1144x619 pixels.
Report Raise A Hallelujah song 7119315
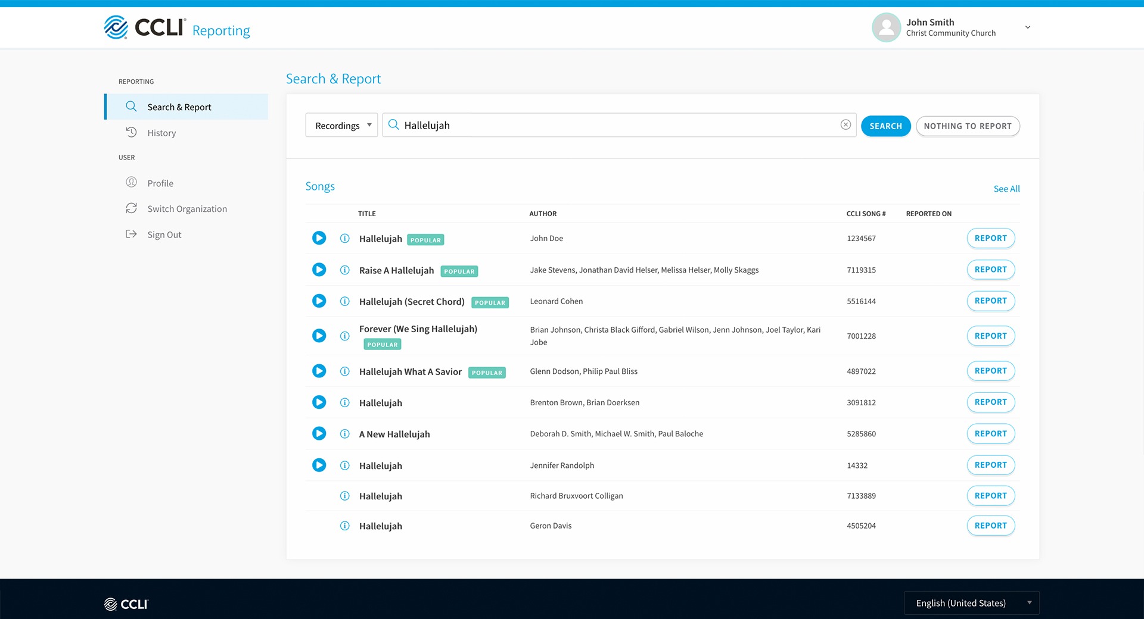(990, 270)
